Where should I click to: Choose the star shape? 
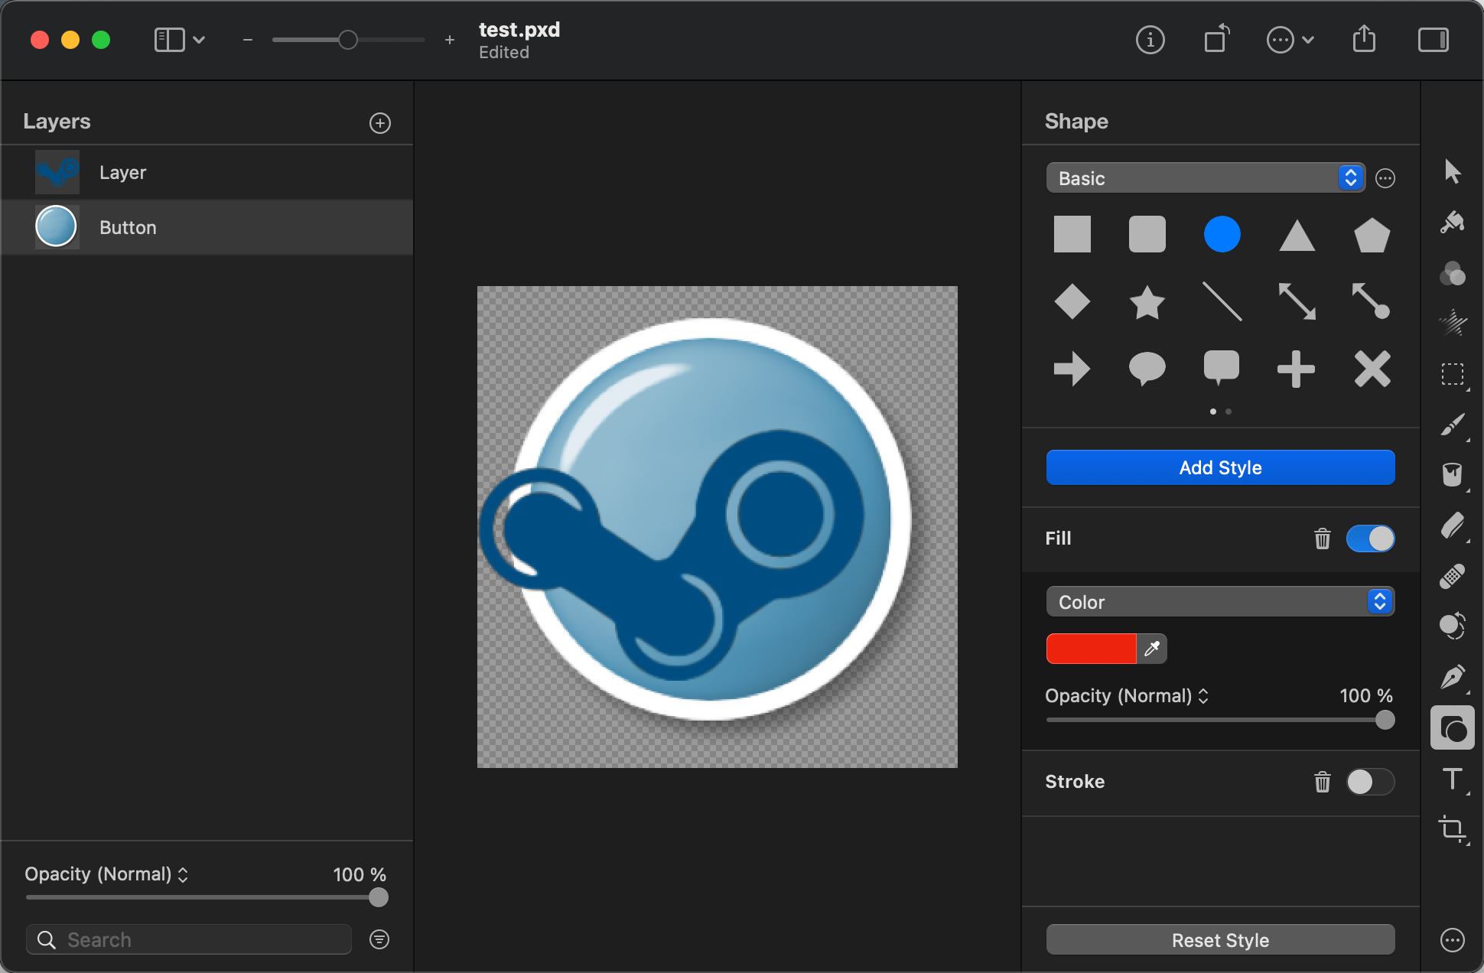1147,301
